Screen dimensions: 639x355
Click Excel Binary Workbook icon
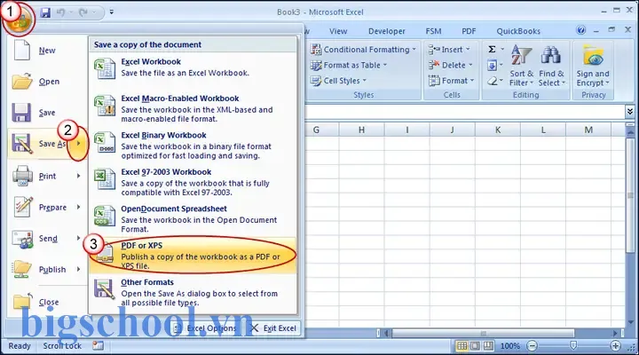click(x=105, y=142)
